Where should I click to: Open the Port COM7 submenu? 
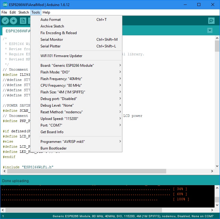80,125
